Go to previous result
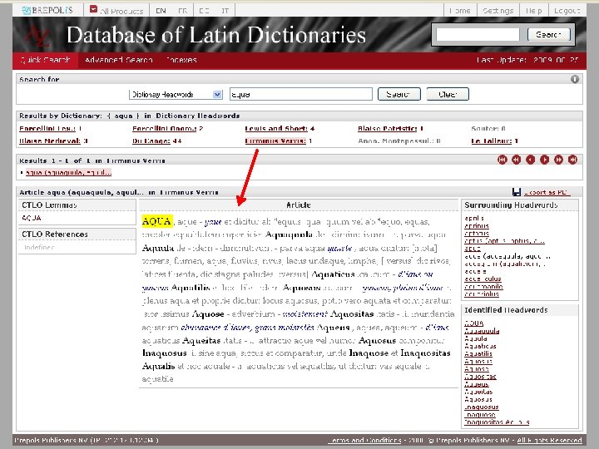The width and height of the screenshot is (599, 449). click(531, 160)
